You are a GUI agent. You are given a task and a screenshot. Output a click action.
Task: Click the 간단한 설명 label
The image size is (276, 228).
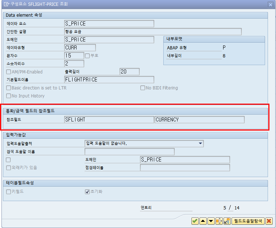tap(16, 32)
